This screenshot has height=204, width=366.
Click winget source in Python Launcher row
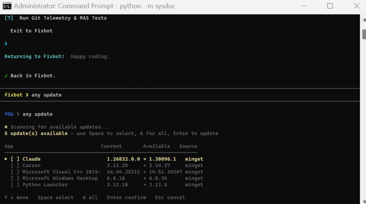[194, 184]
